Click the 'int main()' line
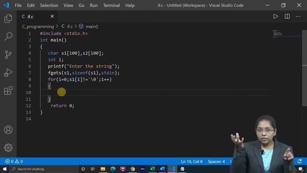 (x=53, y=40)
